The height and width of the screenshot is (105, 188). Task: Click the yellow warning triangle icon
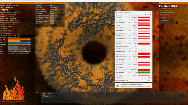tap(117, 85)
